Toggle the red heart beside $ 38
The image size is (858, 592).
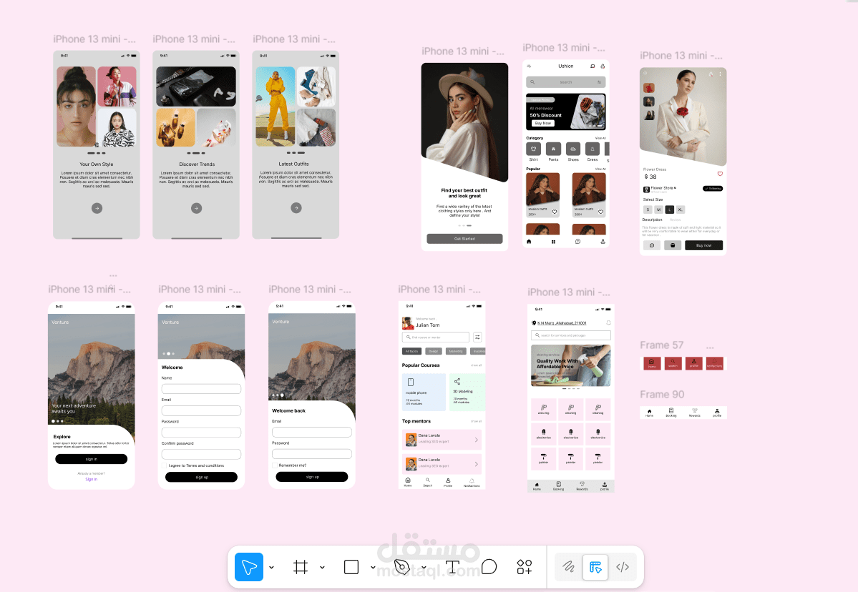tap(720, 174)
